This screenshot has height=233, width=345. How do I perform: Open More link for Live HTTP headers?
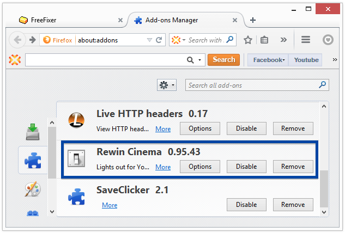(x=163, y=129)
